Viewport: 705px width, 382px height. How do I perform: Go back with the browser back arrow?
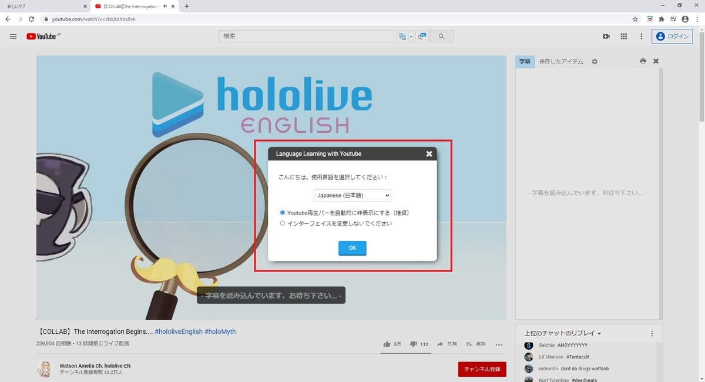(8, 19)
